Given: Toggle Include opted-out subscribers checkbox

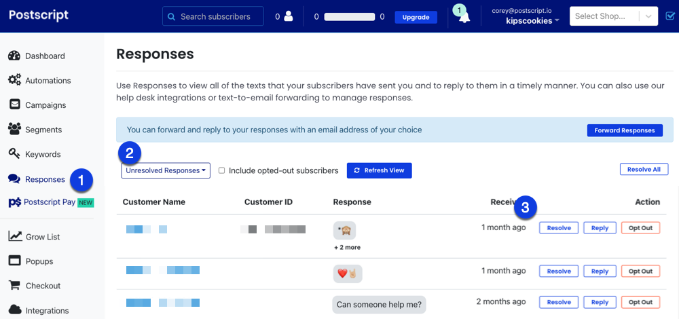Looking at the screenshot, I should pyautogui.click(x=222, y=170).
